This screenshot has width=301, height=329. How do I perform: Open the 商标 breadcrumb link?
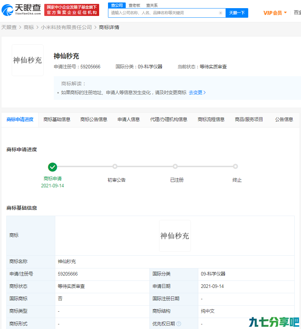point(29,27)
